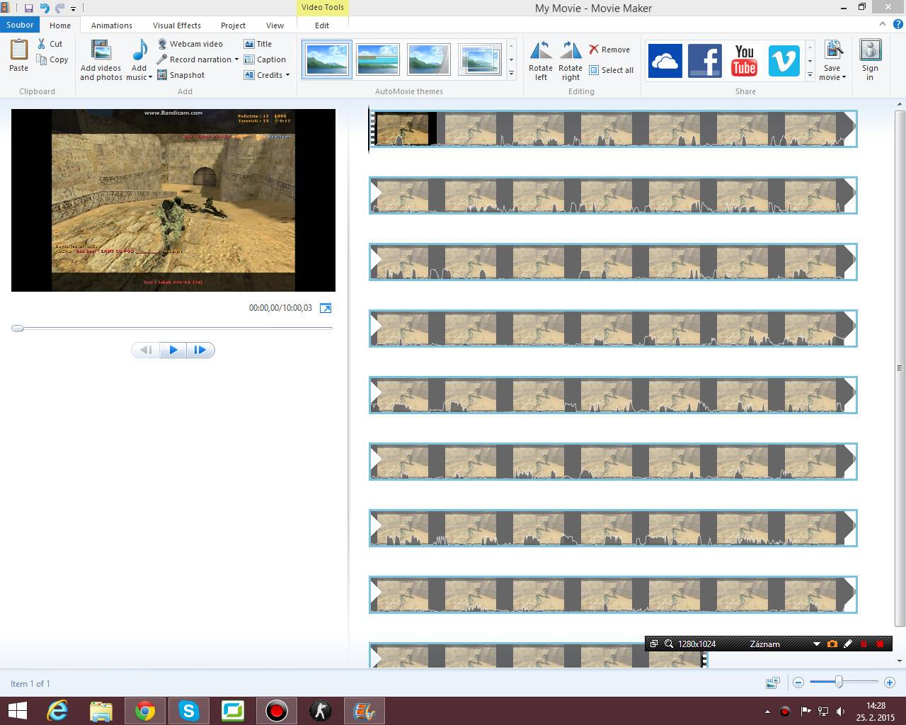Customize Quick Access Toolbar dropdown
Image resolution: width=906 pixels, height=725 pixels.
click(x=73, y=9)
